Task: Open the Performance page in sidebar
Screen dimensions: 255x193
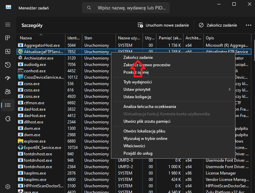Action: click(7, 51)
